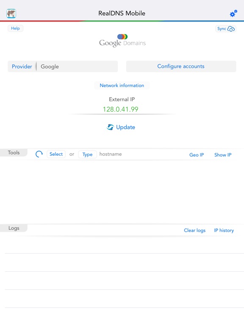This screenshot has height=325, width=244.
Task: Open the settings gears icon
Action: click(233, 13)
